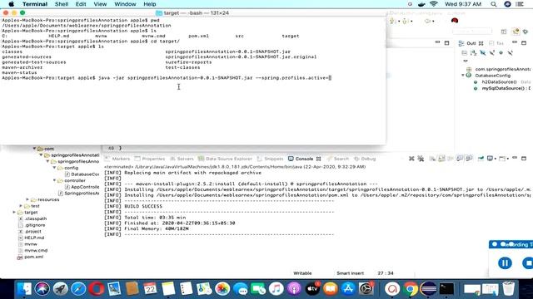This screenshot has height=299, width=533.
Task: Switch to the Snippets tab
Action: [x=270, y=159]
